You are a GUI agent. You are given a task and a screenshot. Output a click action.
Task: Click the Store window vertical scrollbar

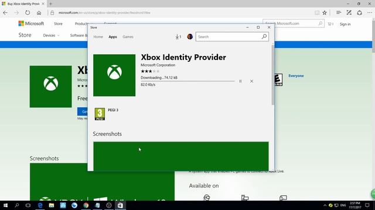tap(273, 75)
